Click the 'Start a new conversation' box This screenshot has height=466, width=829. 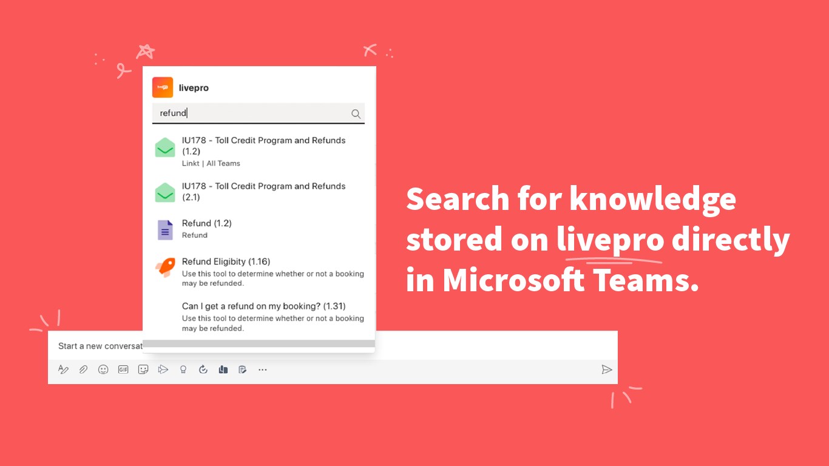[x=333, y=346]
